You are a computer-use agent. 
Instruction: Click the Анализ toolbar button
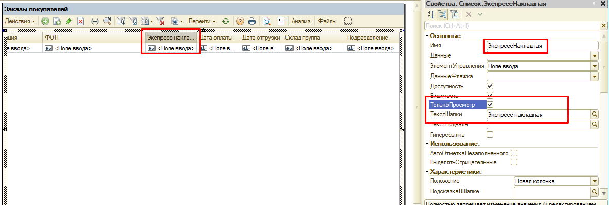pos(300,21)
